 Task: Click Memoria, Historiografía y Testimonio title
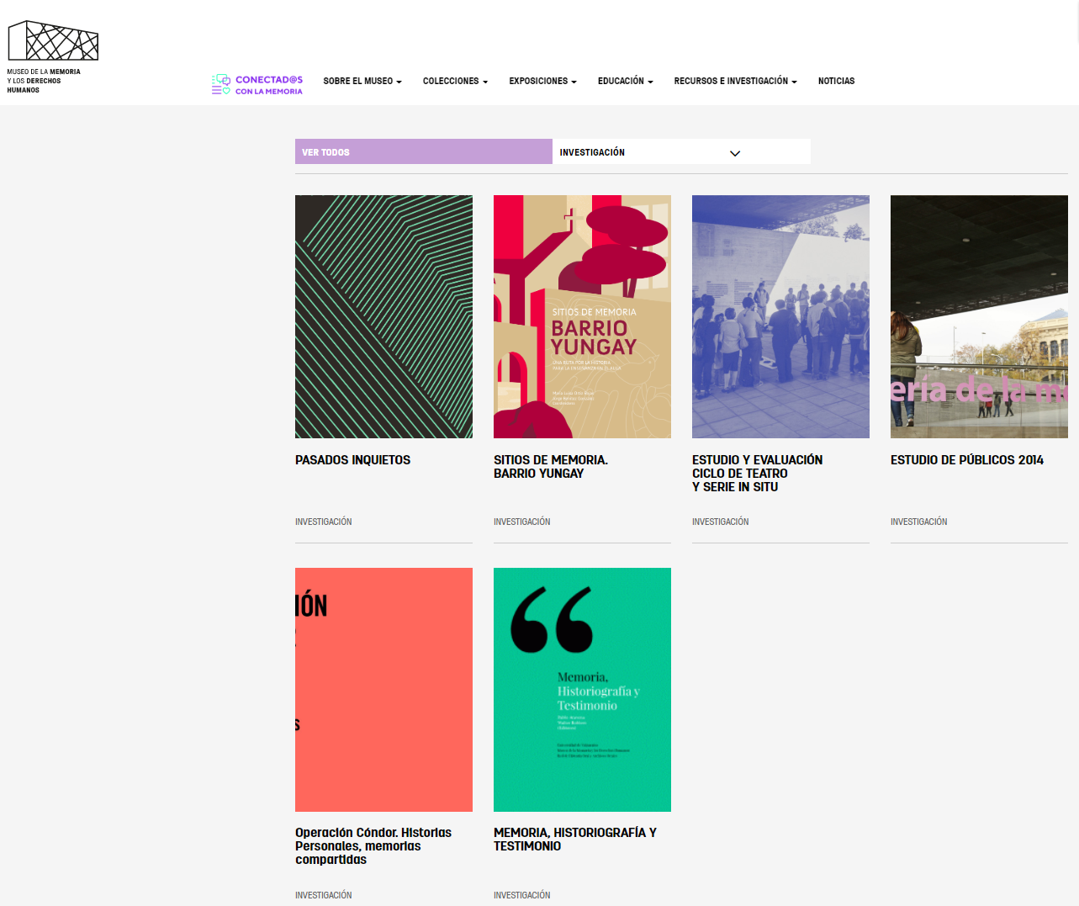click(x=575, y=840)
